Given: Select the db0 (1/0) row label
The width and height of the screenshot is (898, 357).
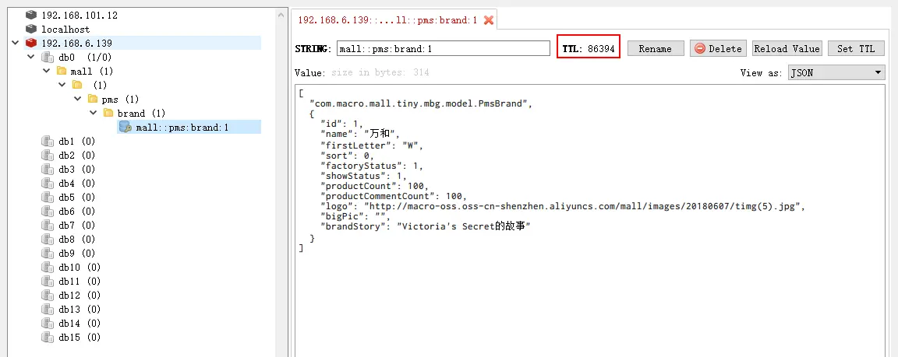Looking at the screenshot, I should pyautogui.click(x=84, y=57).
